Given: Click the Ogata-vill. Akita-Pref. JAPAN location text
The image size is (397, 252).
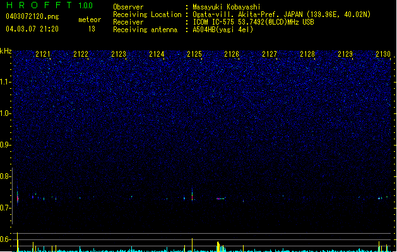Looking at the screenshot, I should (x=281, y=14).
